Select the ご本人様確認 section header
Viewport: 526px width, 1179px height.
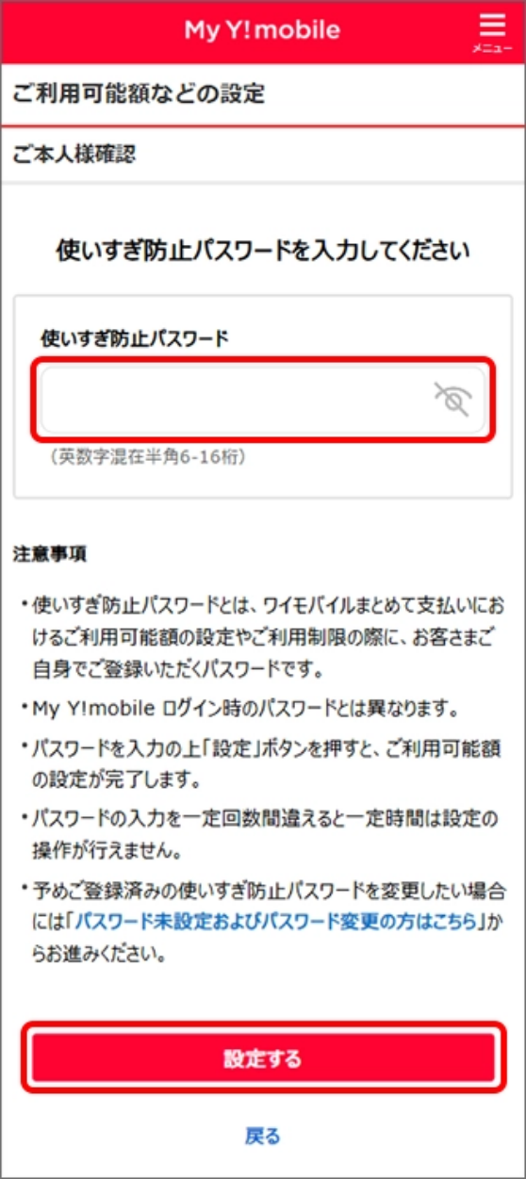tap(263, 154)
